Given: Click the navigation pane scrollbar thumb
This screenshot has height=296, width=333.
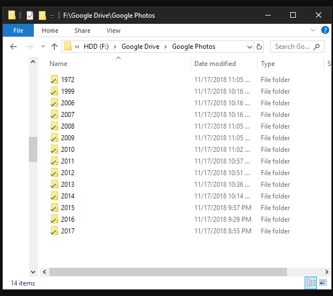Looking at the screenshot, I should pyautogui.click(x=33, y=149).
